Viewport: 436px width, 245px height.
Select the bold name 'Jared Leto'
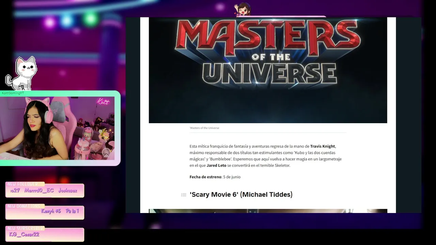tap(216, 166)
